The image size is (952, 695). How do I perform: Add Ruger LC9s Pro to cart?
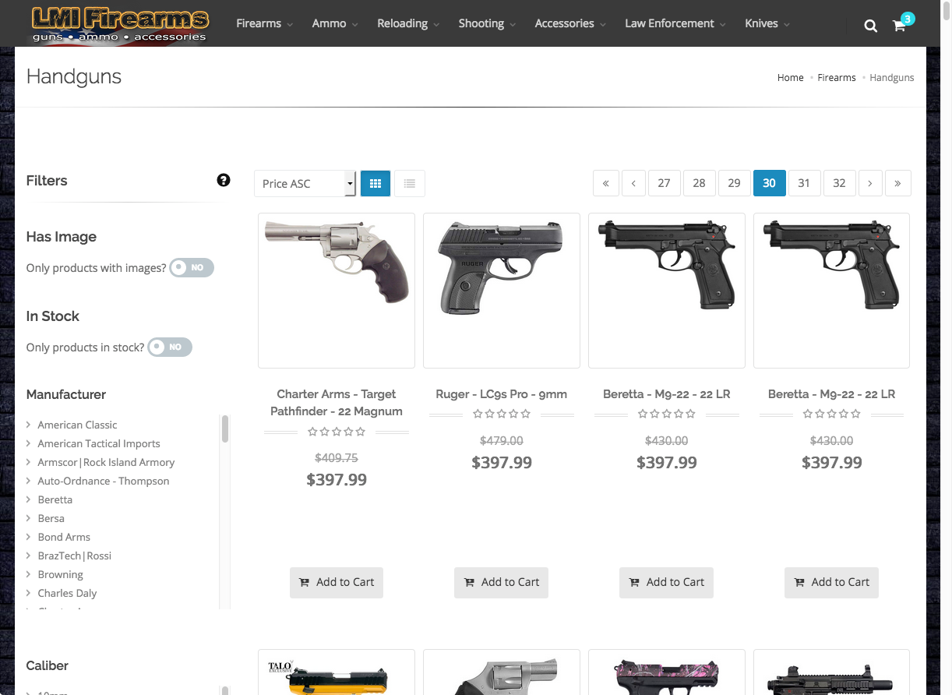[502, 582]
